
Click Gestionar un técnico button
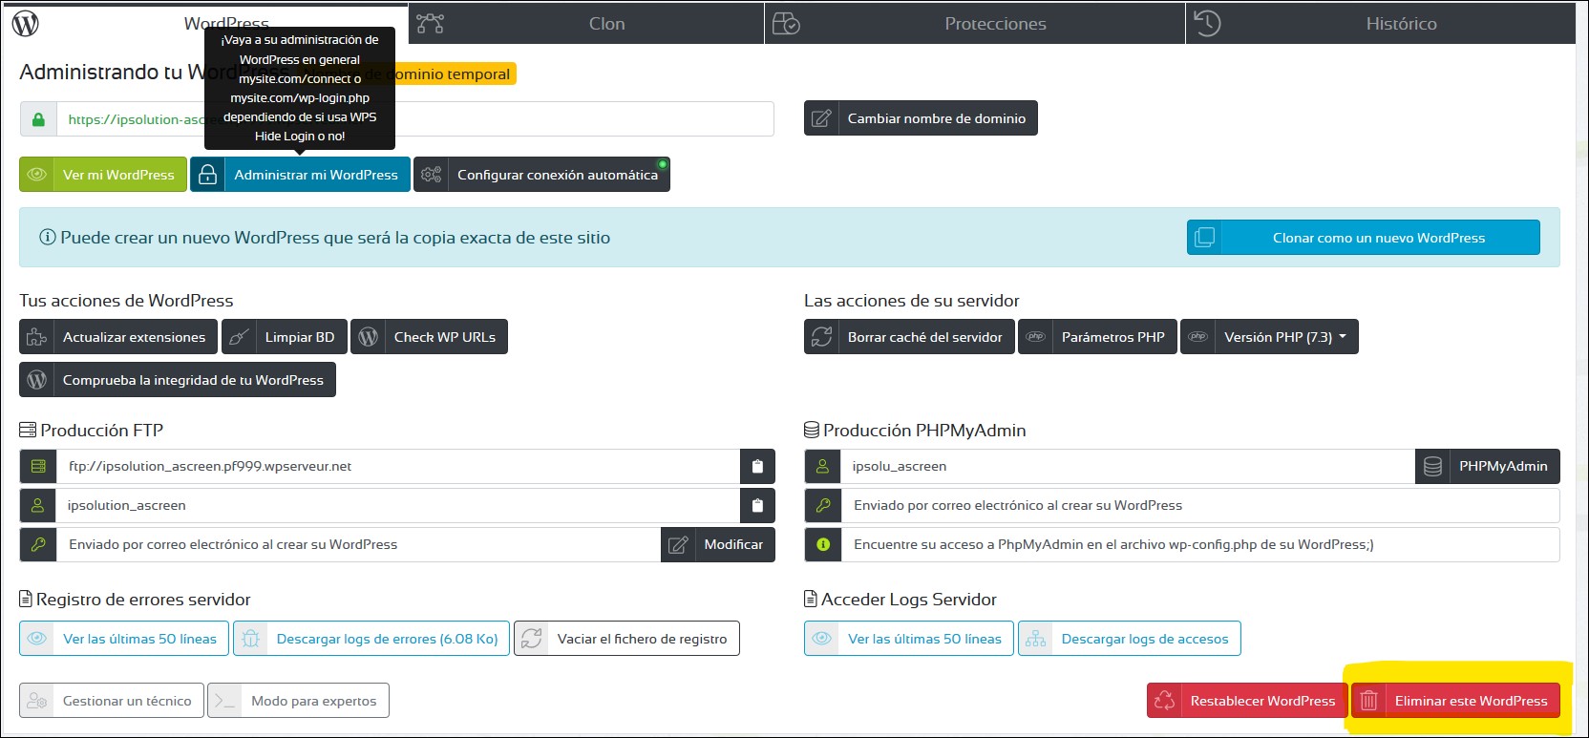112,701
